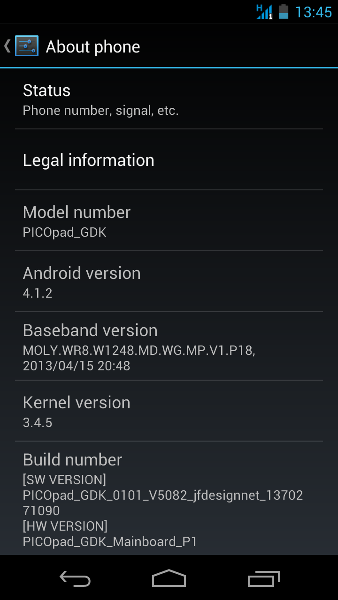Screen dimensions: 338x600
Task: Tap the Build number entry
Action: [x=169, y=499]
